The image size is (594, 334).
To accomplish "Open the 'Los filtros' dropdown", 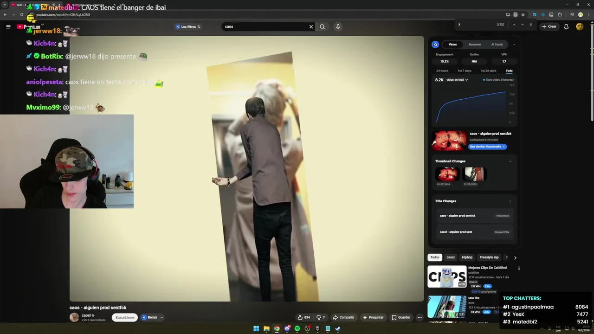I will point(188,26).
